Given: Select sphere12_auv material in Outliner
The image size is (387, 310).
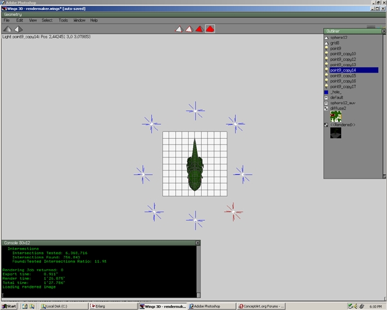Looking at the screenshot, I should pyautogui.click(x=343, y=103).
